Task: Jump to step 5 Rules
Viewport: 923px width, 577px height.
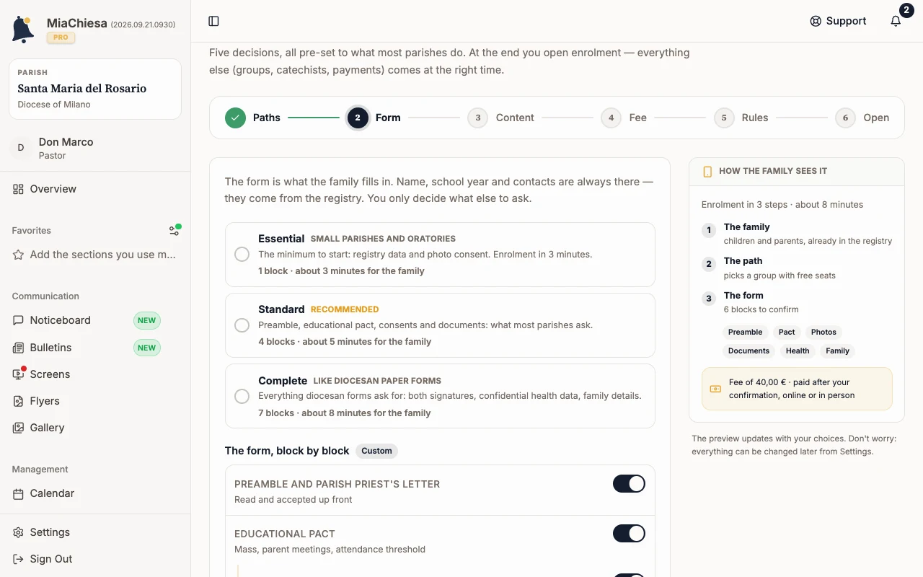Action: click(x=741, y=118)
